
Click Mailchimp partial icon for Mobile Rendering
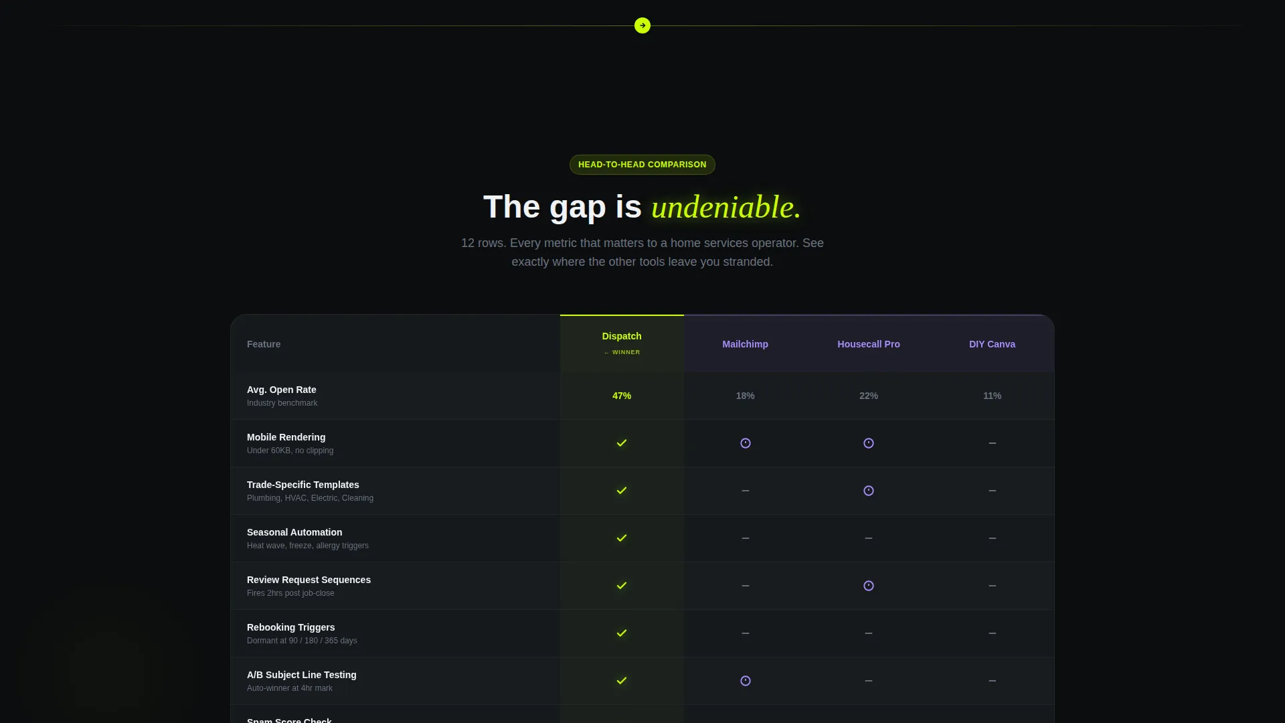746,443
